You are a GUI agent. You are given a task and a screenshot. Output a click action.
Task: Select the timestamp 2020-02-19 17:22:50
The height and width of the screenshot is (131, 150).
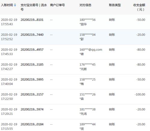pos(9,97)
